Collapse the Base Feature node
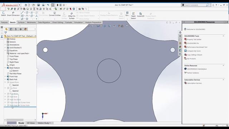229x129 pixels. point(5,68)
